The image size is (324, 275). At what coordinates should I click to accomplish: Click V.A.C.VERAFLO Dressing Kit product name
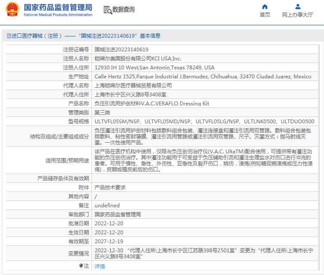[x=151, y=103]
